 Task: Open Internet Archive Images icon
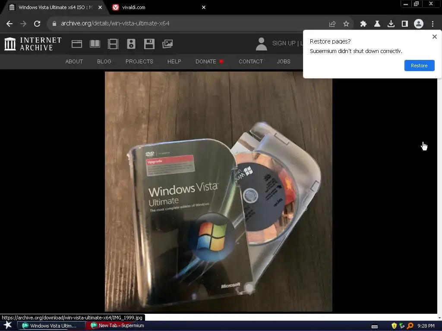pos(167,44)
